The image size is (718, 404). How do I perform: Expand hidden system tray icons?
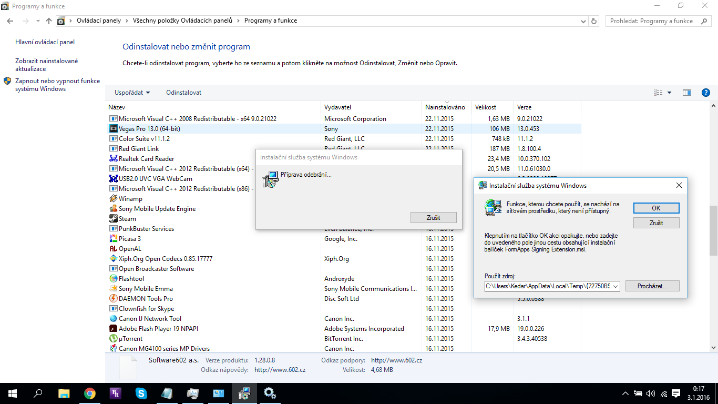click(x=625, y=393)
